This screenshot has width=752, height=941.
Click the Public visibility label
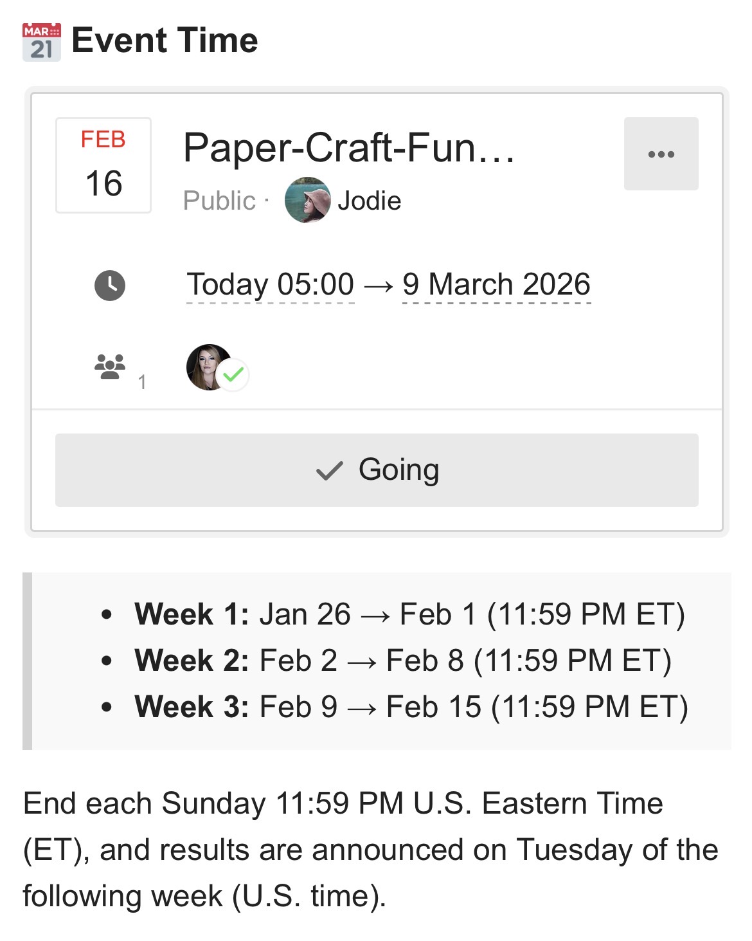click(x=219, y=201)
